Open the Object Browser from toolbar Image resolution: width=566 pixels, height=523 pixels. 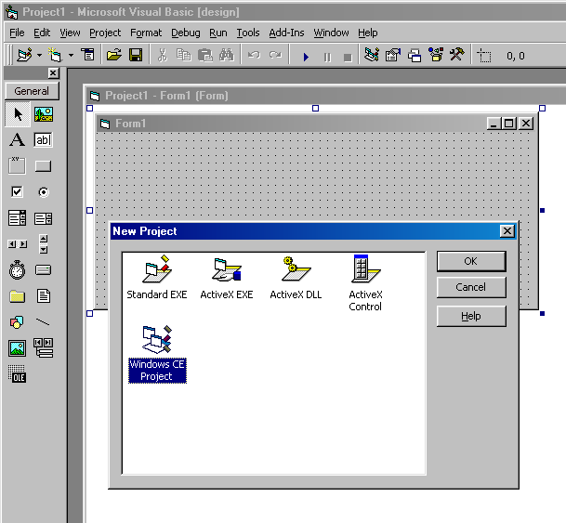pos(436,55)
